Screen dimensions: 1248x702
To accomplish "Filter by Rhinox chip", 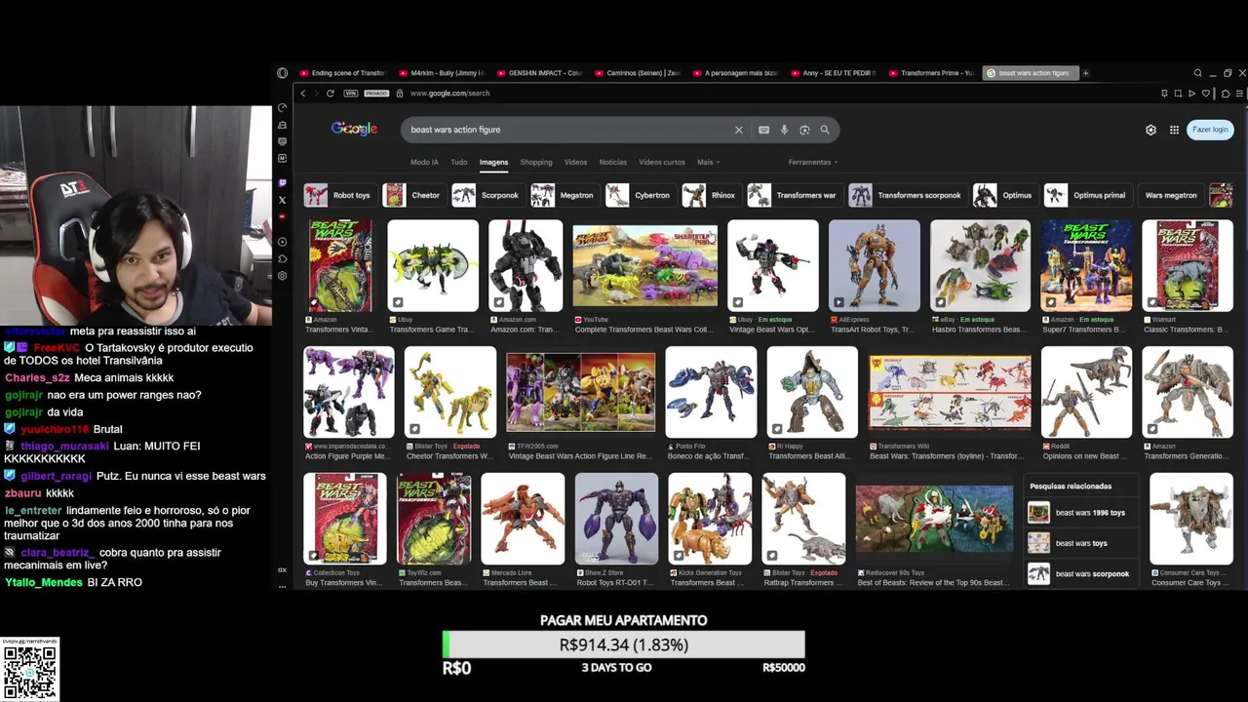I will tap(710, 195).
